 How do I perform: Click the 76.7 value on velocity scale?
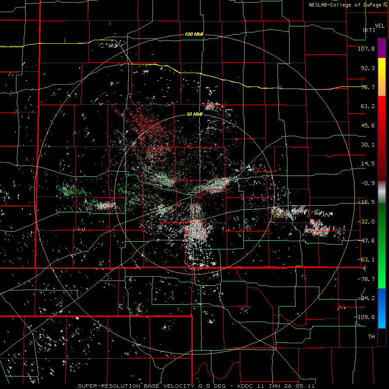pos(368,87)
